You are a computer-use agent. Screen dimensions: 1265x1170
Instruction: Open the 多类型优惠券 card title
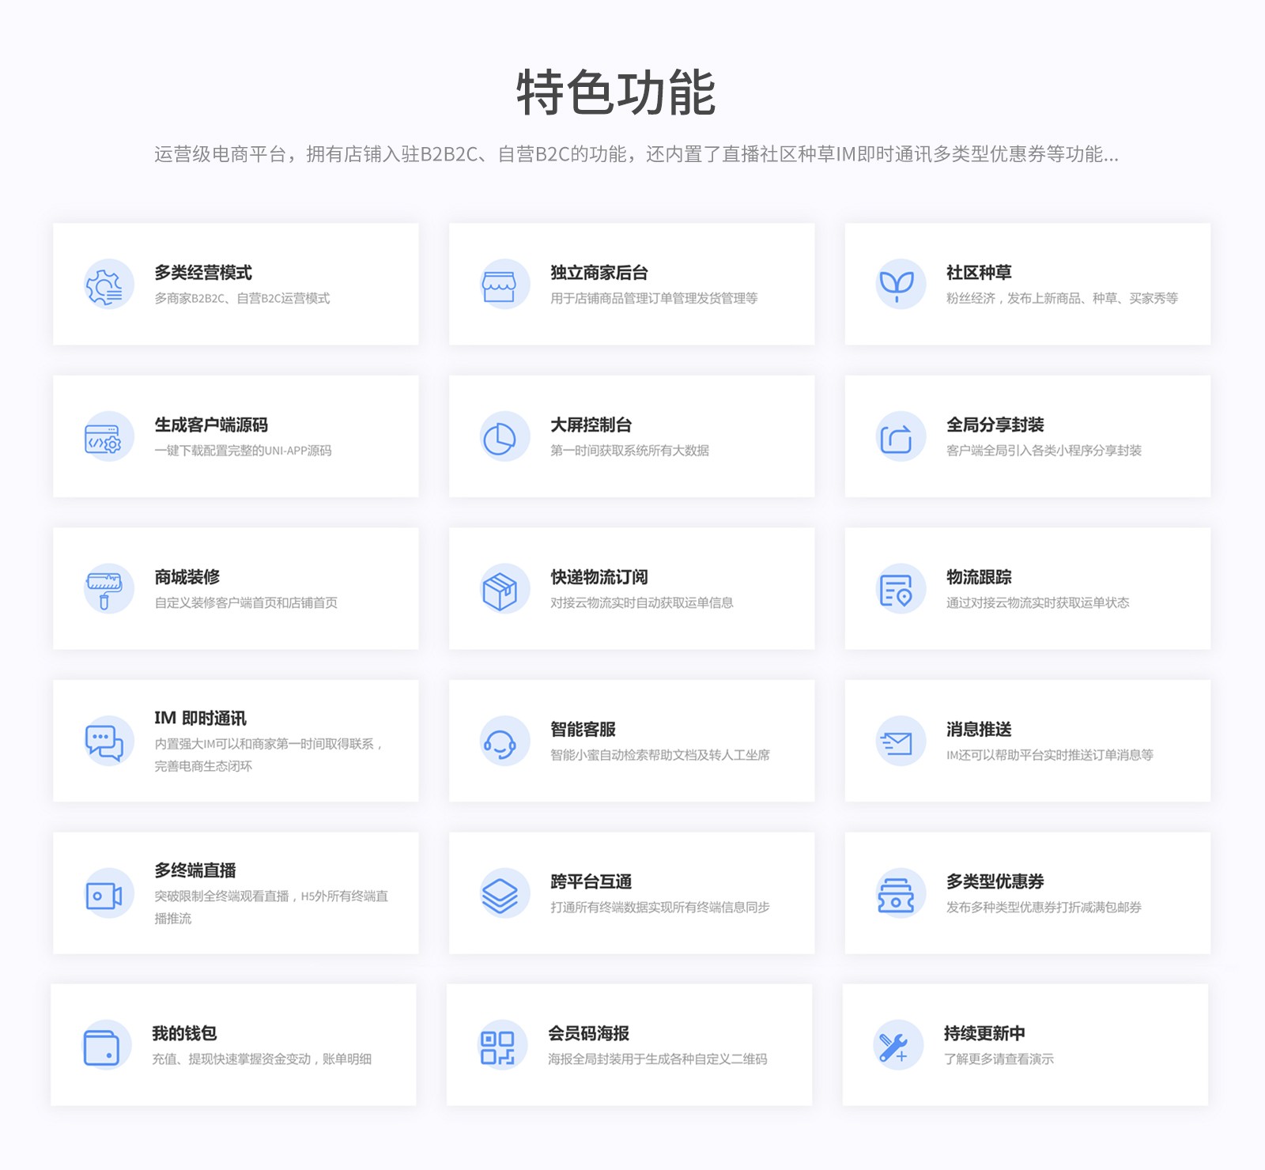995,881
